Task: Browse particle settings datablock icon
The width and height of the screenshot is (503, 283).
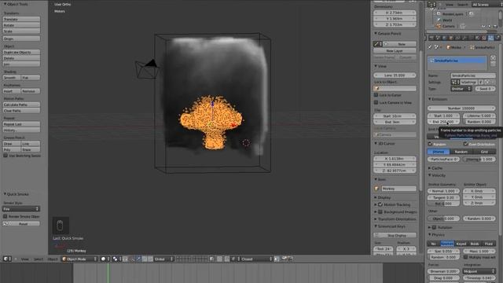Action: click(456, 82)
